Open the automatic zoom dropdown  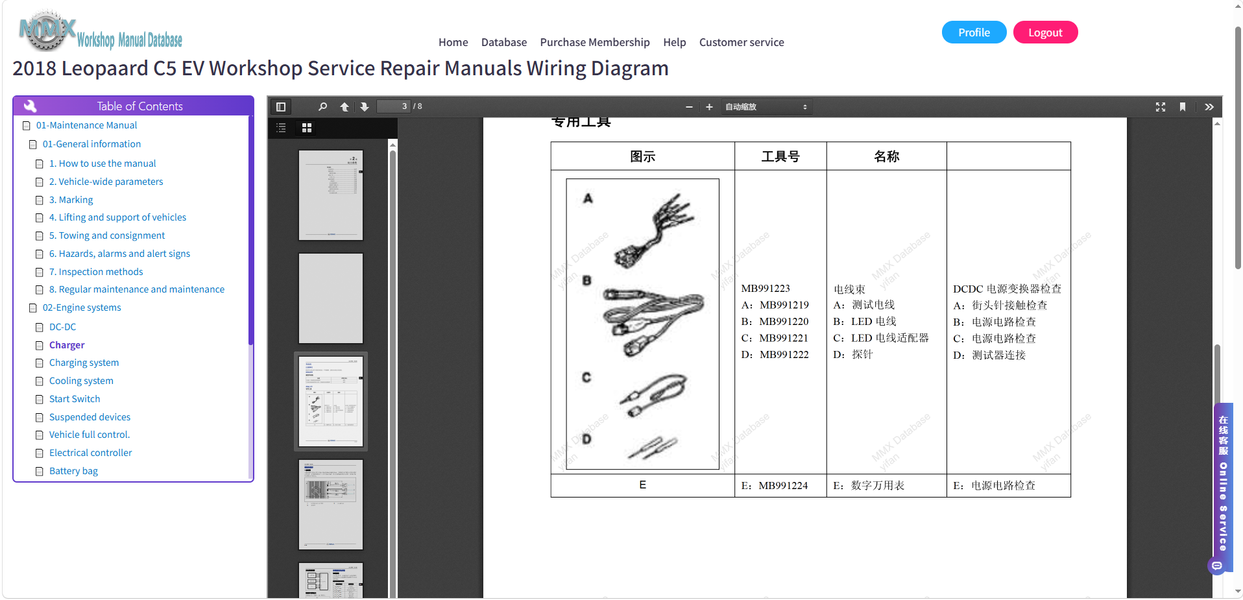point(766,107)
